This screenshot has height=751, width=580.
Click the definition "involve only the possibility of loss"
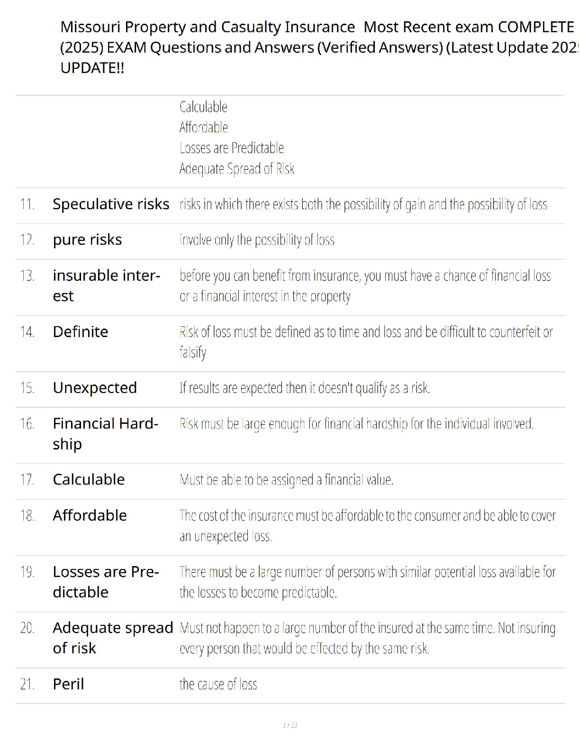(257, 240)
